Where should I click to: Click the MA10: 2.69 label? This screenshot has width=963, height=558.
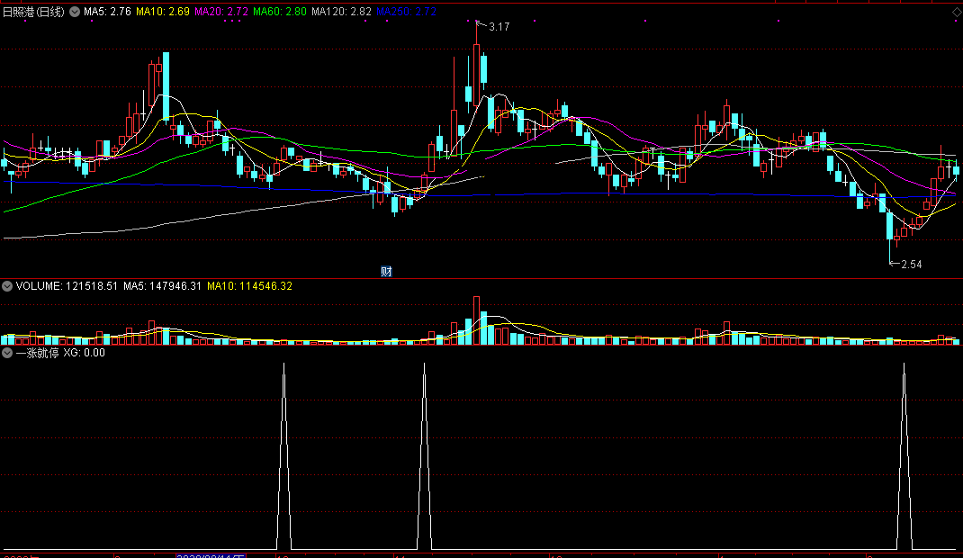[163, 12]
